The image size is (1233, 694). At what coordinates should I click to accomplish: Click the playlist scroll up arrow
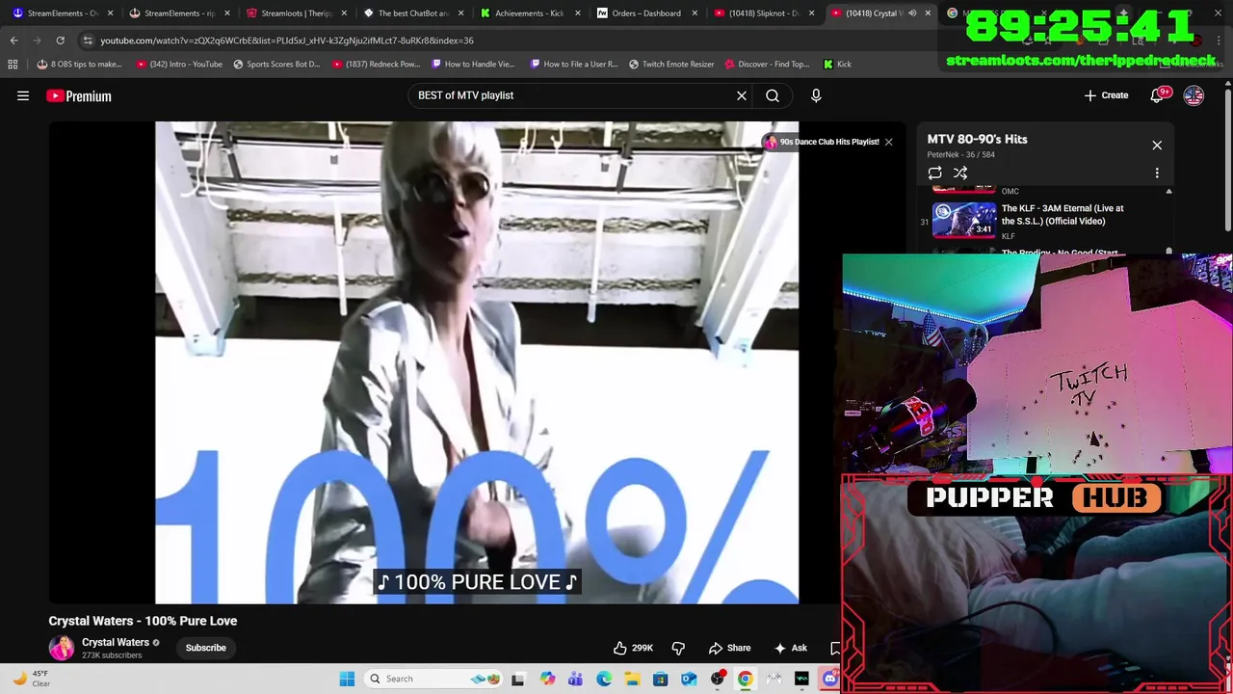1168,192
